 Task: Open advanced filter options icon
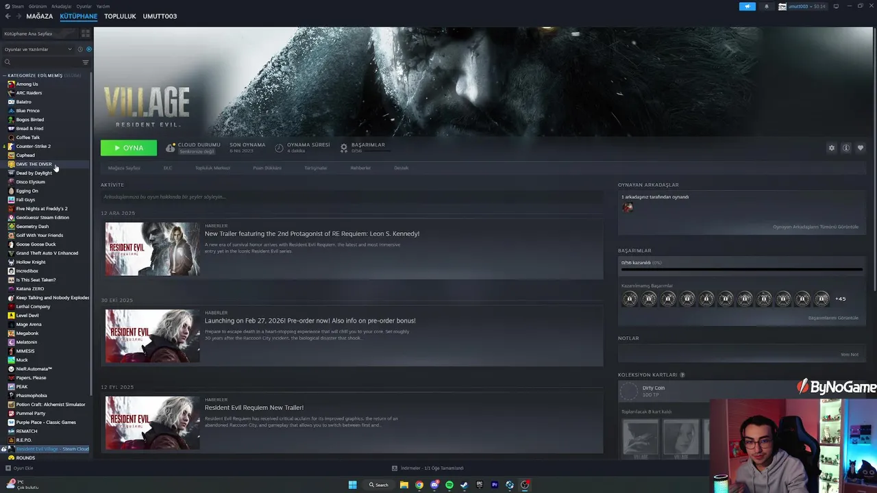click(86, 62)
